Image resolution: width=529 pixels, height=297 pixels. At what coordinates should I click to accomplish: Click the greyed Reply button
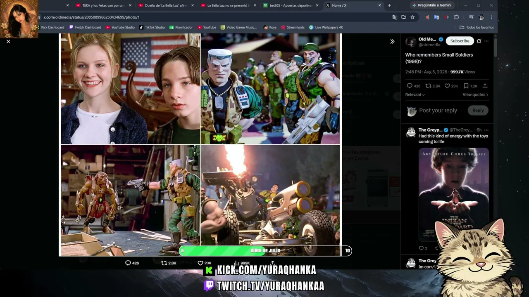478,110
